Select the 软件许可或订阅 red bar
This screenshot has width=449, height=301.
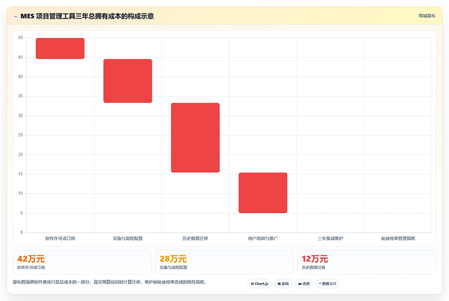pyautogui.click(x=60, y=49)
